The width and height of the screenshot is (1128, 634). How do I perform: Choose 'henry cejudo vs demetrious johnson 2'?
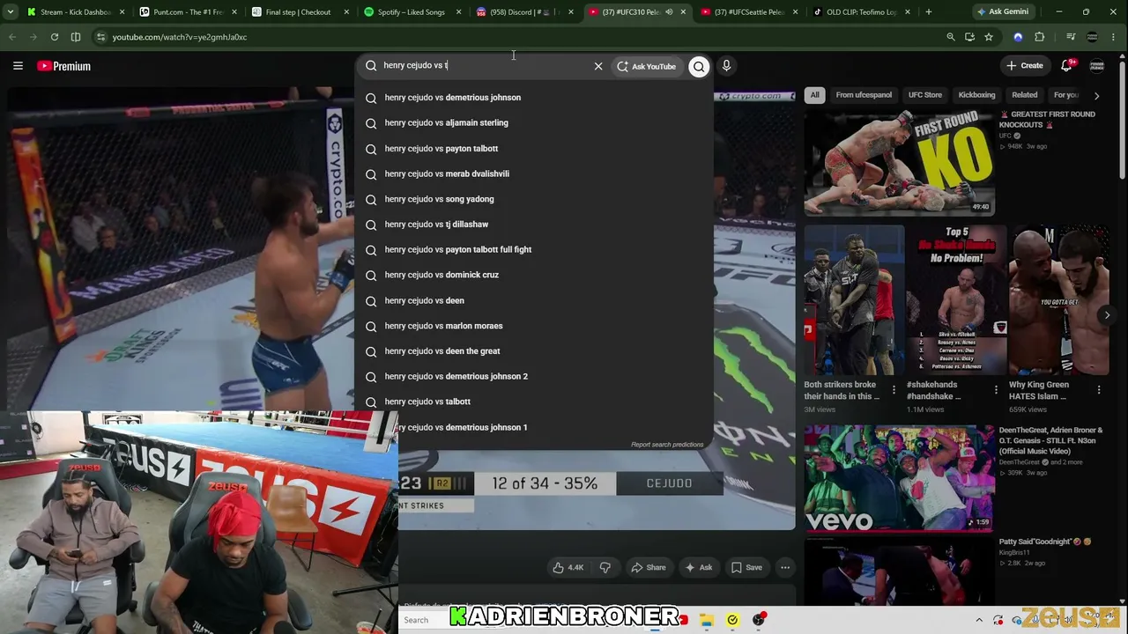click(534, 377)
